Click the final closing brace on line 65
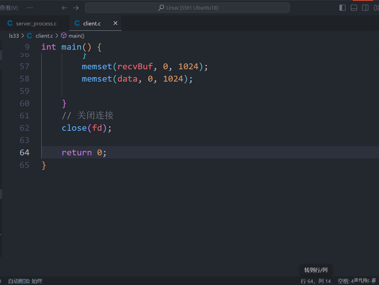This screenshot has width=379, height=285. click(x=44, y=165)
